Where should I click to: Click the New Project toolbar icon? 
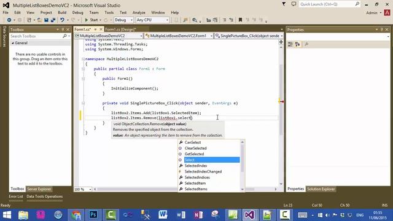pyautogui.click(x=29, y=20)
